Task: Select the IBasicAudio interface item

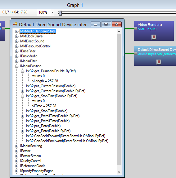Action: (29, 56)
